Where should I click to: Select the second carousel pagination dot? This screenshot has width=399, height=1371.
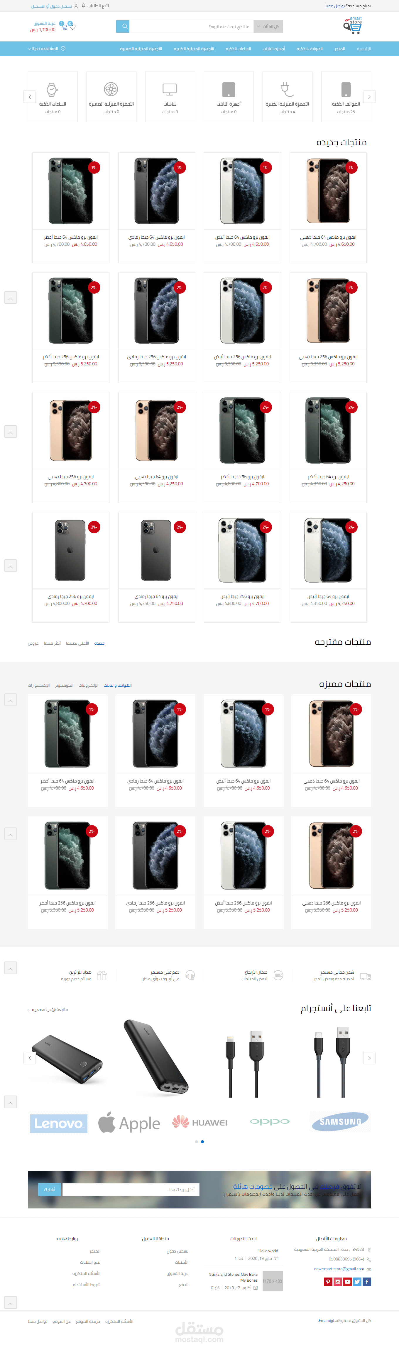coord(202,1141)
